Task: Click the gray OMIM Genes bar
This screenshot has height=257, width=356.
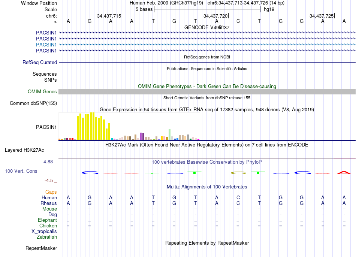Action: coord(207,91)
